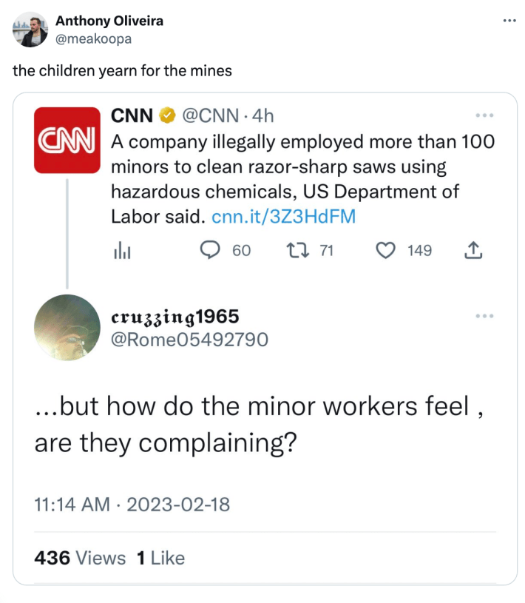Open options menu on cruzzing1965's reply
The width and height of the screenshot is (525, 603).
coord(485,315)
